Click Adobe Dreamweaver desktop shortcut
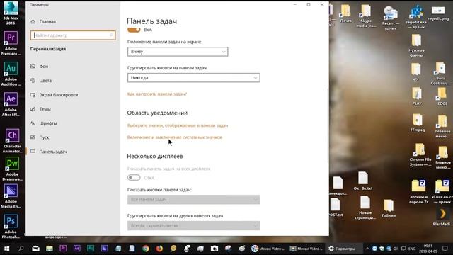 (x=12, y=169)
